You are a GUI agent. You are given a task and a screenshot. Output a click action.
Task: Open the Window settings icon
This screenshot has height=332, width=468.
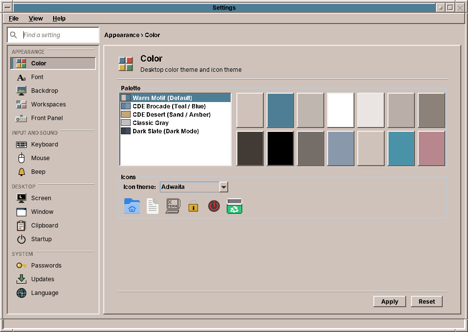21,212
